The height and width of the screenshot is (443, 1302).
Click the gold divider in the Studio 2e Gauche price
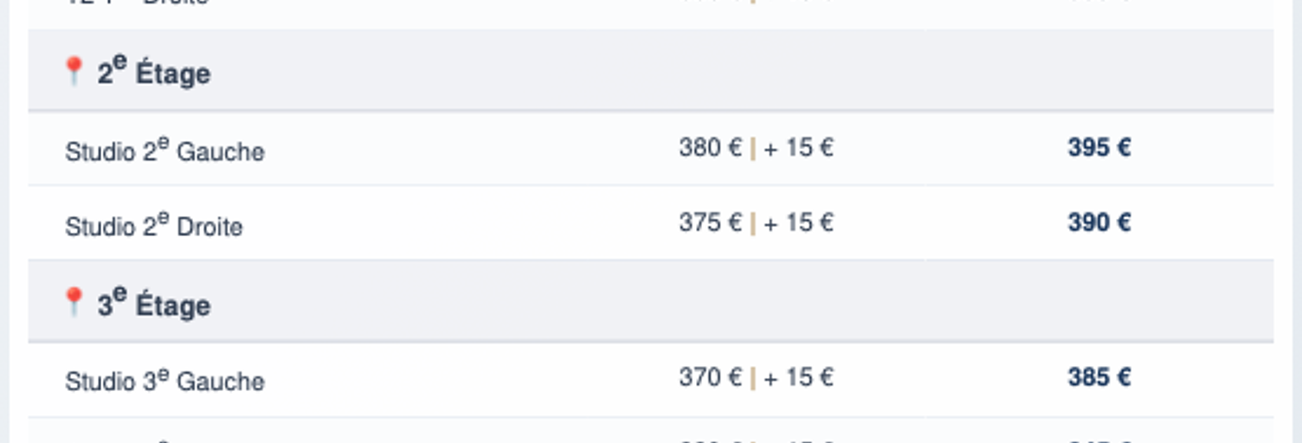pos(753,149)
